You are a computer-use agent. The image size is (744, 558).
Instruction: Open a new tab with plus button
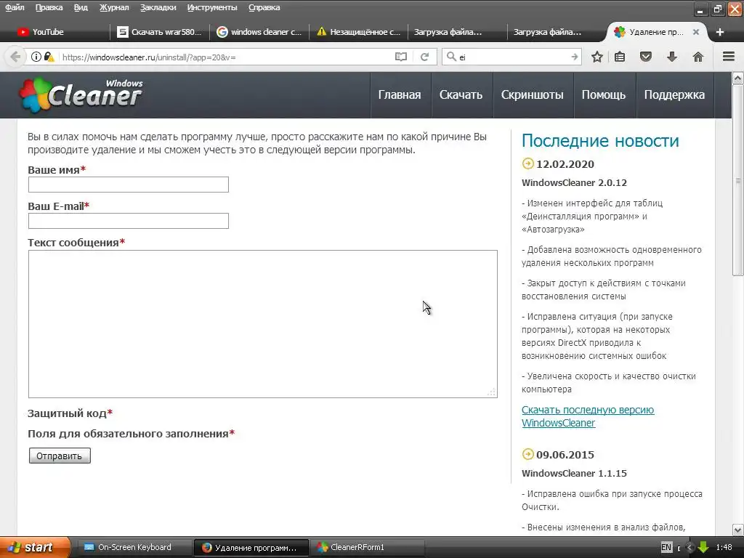(x=720, y=32)
